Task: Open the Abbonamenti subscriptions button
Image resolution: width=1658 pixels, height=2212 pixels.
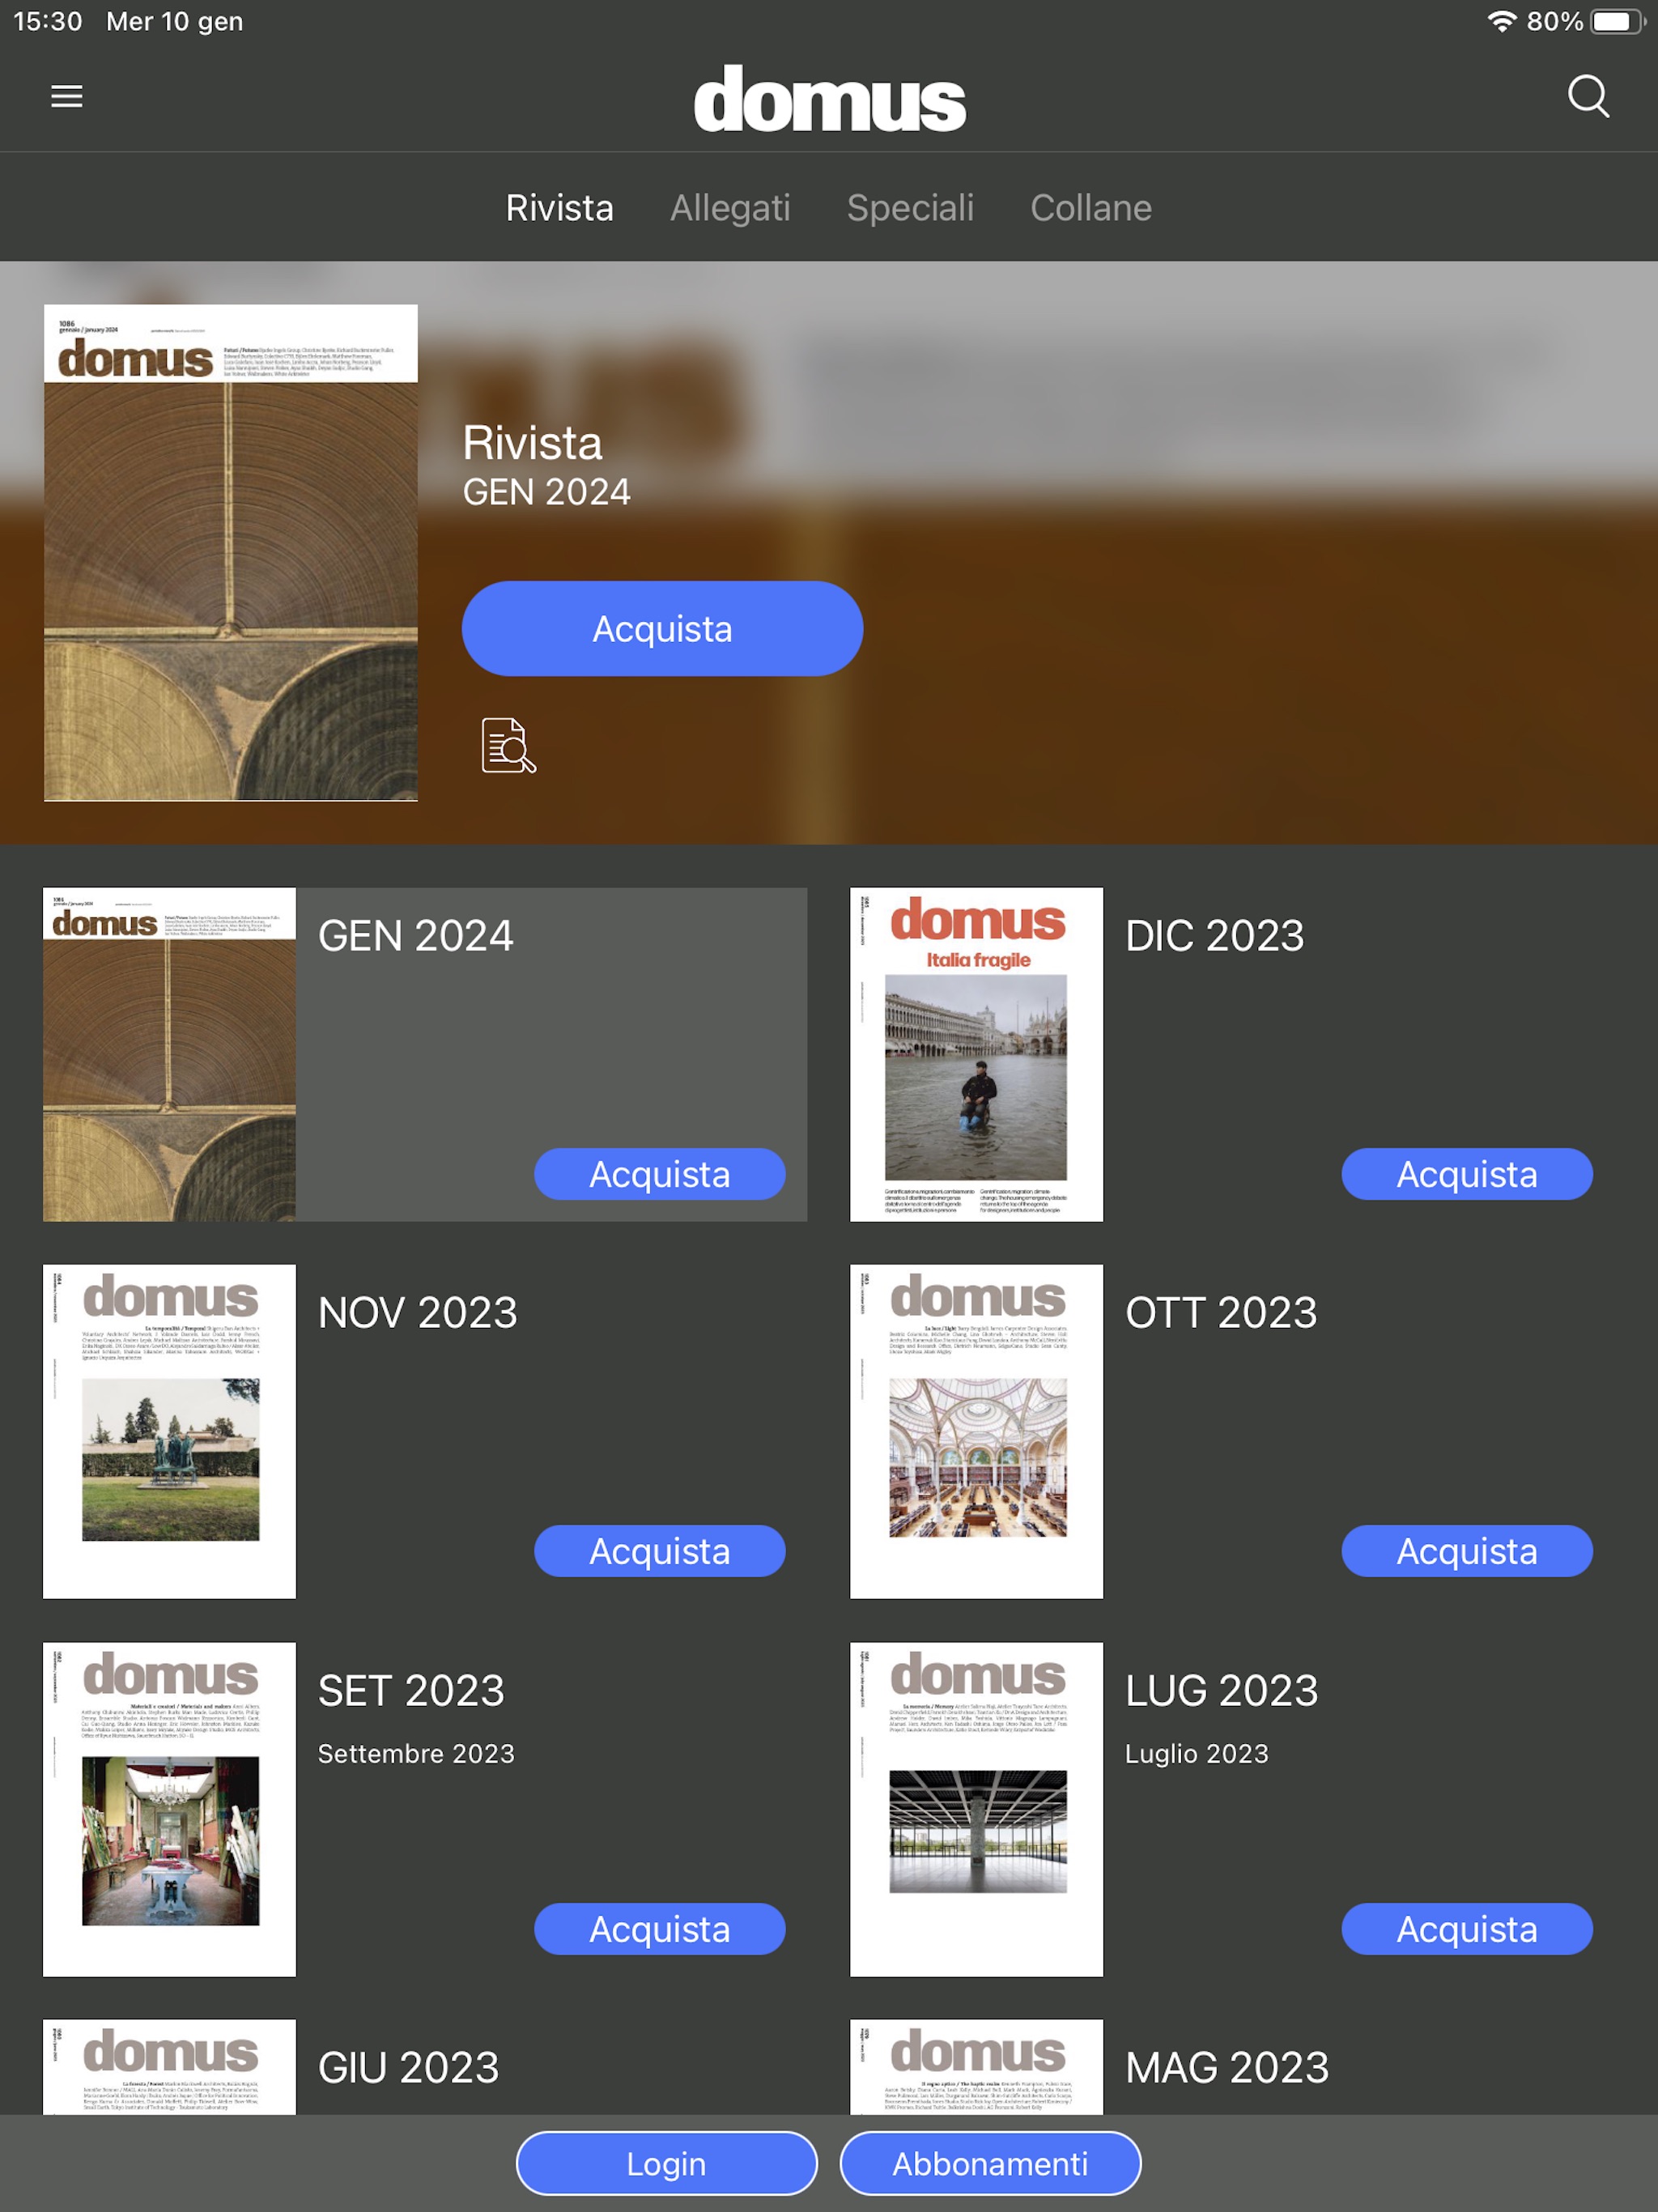Action: (x=990, y=2163)
